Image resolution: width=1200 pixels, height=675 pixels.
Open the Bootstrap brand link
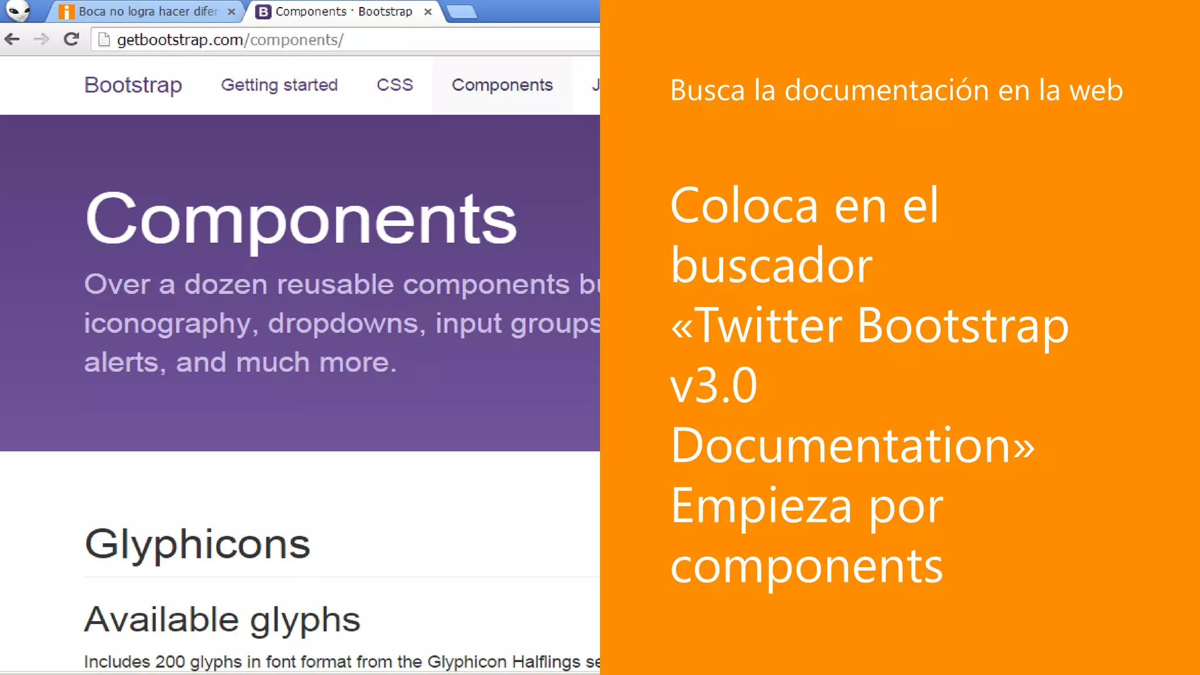point(133,85)
